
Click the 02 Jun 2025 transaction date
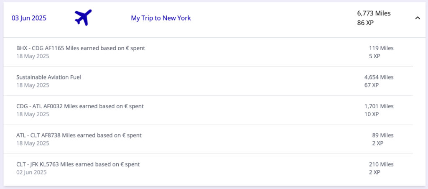[x=31, y=172]
